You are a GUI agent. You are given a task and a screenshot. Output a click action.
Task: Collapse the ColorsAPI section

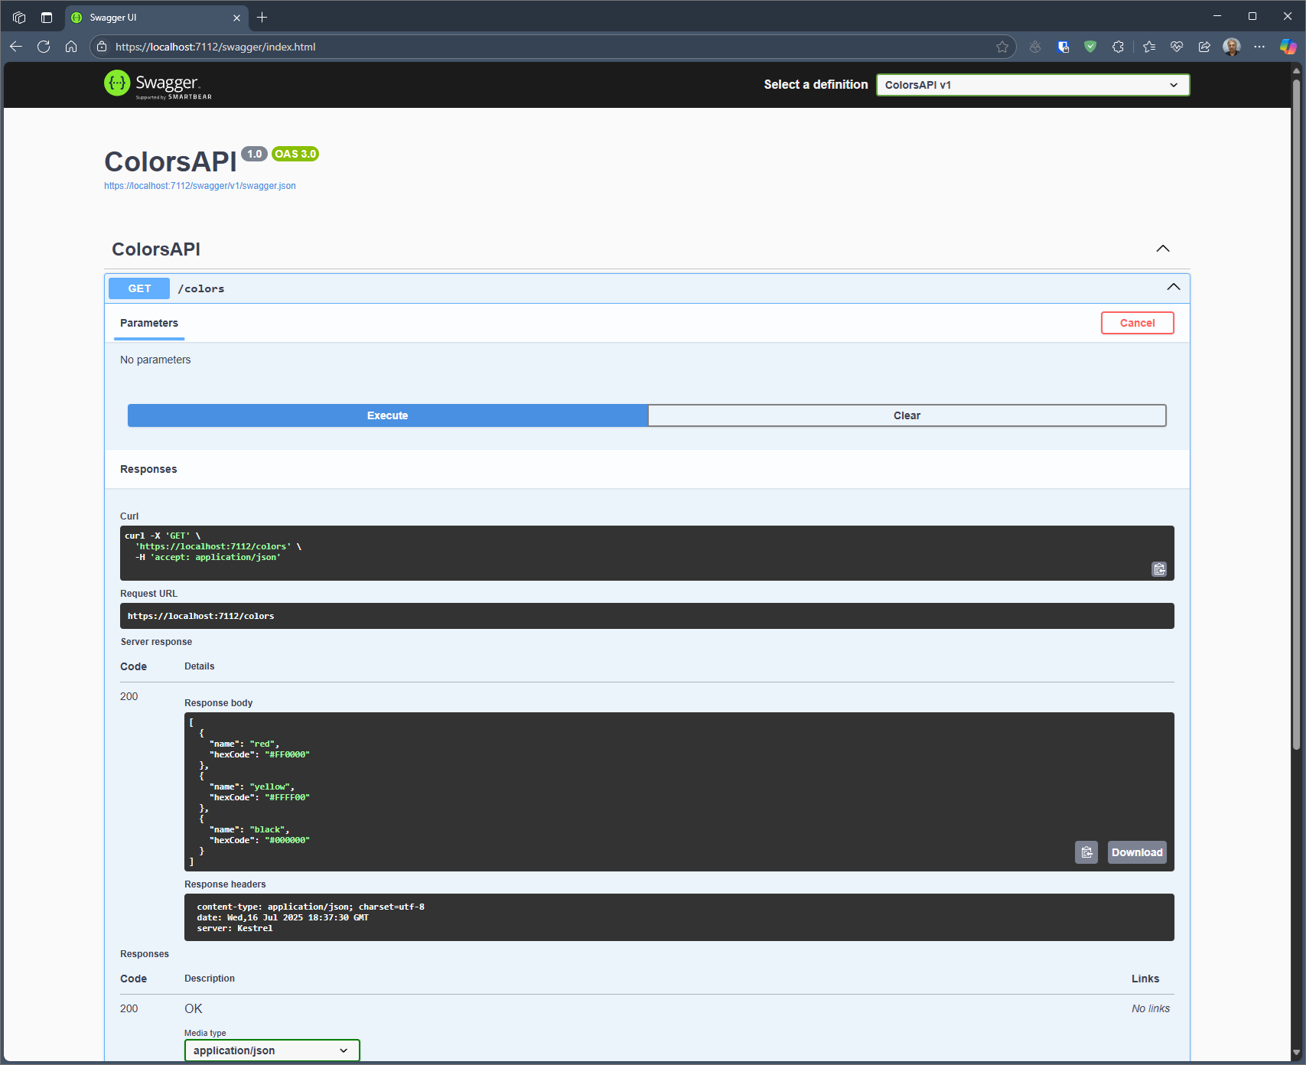point(1162,249)
